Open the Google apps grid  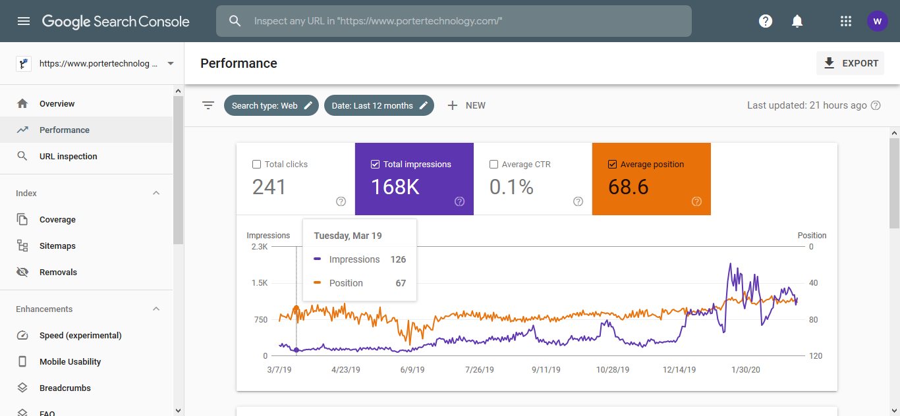pyautogui.click(x=846, y=21)
